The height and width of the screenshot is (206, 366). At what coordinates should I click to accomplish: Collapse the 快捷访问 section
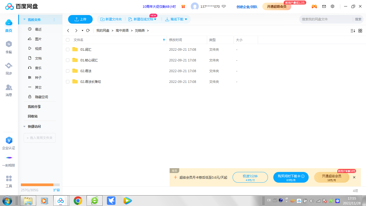25,127
